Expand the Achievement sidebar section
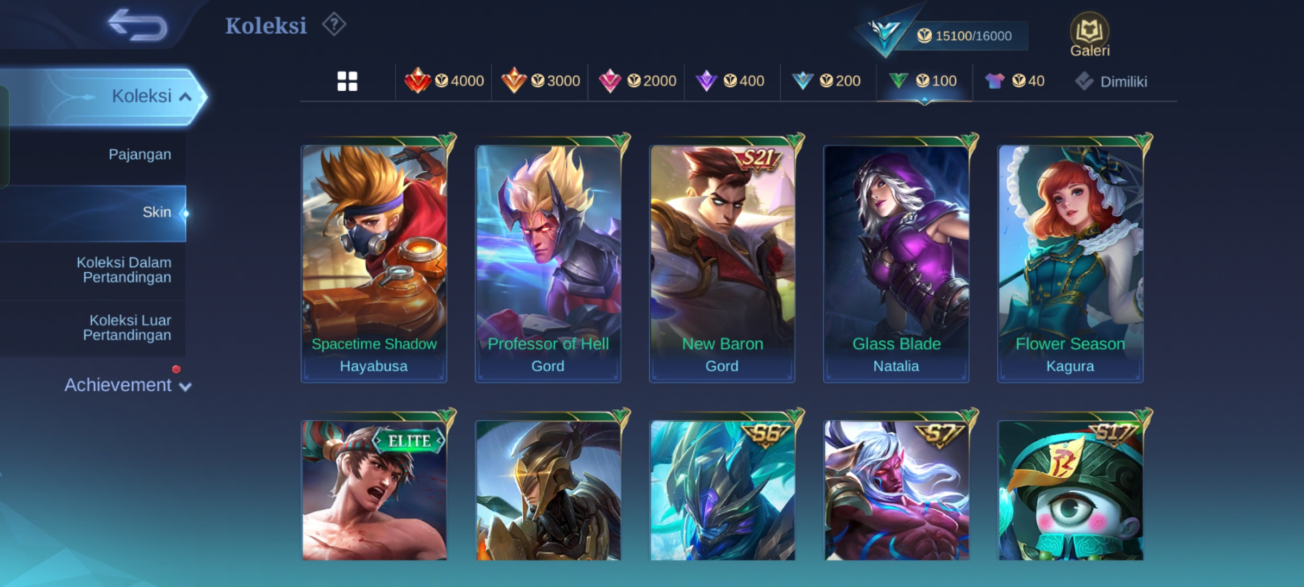Viewport: 1304px width, 587px height. (x=128, y=385)
